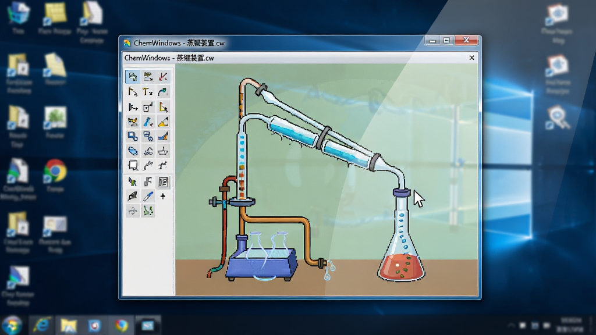
Task: Select the highlighted selection tool in toolbox
Action: point(133,77)
